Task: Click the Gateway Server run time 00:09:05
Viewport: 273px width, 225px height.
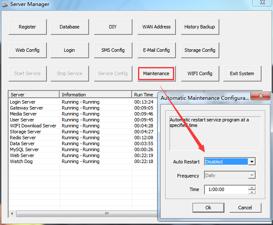Action: (x=144, y=108)
